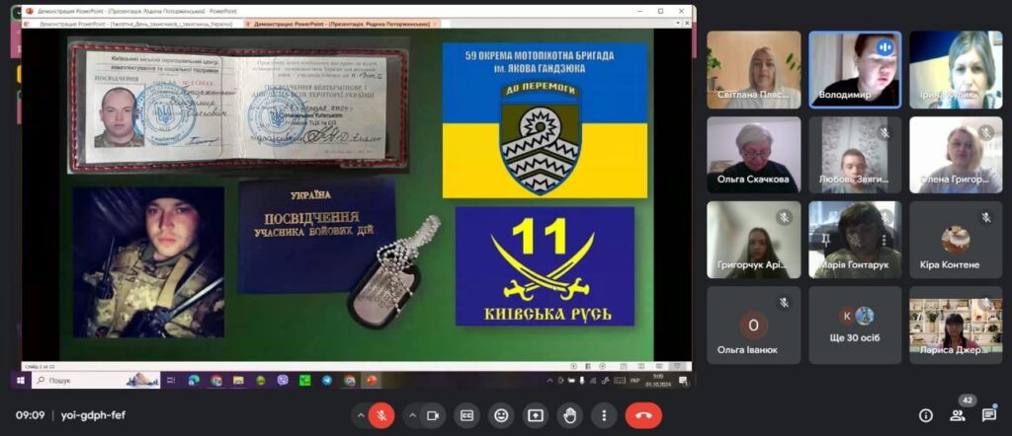Expand camera video settings arrow
The image size is (1012, 436).
point(412,415)
